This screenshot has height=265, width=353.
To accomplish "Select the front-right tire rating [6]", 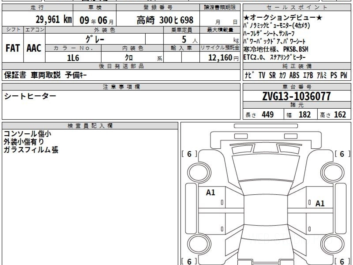I will point(342,154).
